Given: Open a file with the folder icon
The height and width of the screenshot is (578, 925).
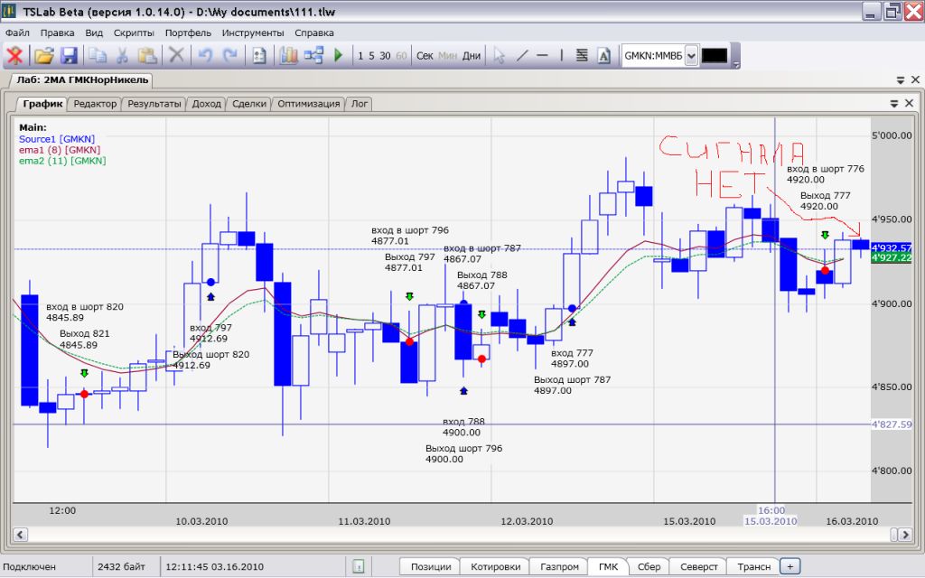Looking at the screenshot, I should click(x=43, y=56).
